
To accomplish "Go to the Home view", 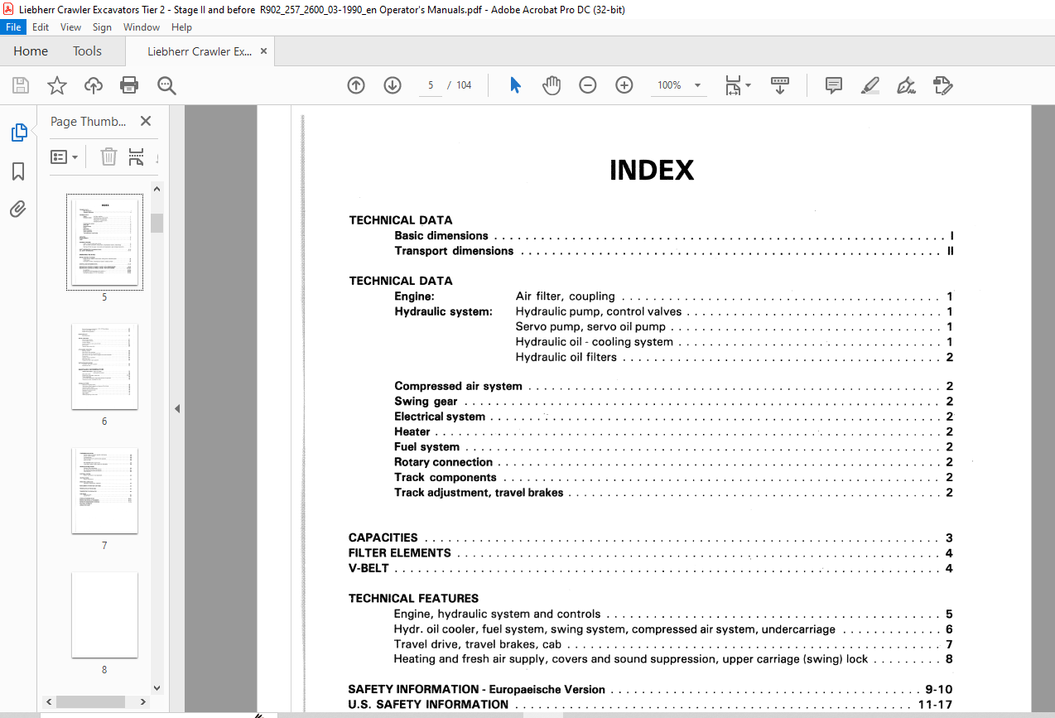I will (31, 51).
